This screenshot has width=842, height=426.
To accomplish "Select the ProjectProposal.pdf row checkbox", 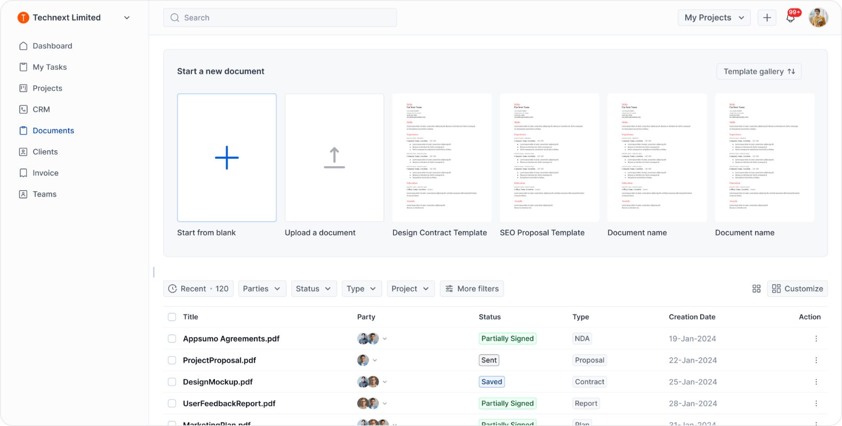I will 172,361.
